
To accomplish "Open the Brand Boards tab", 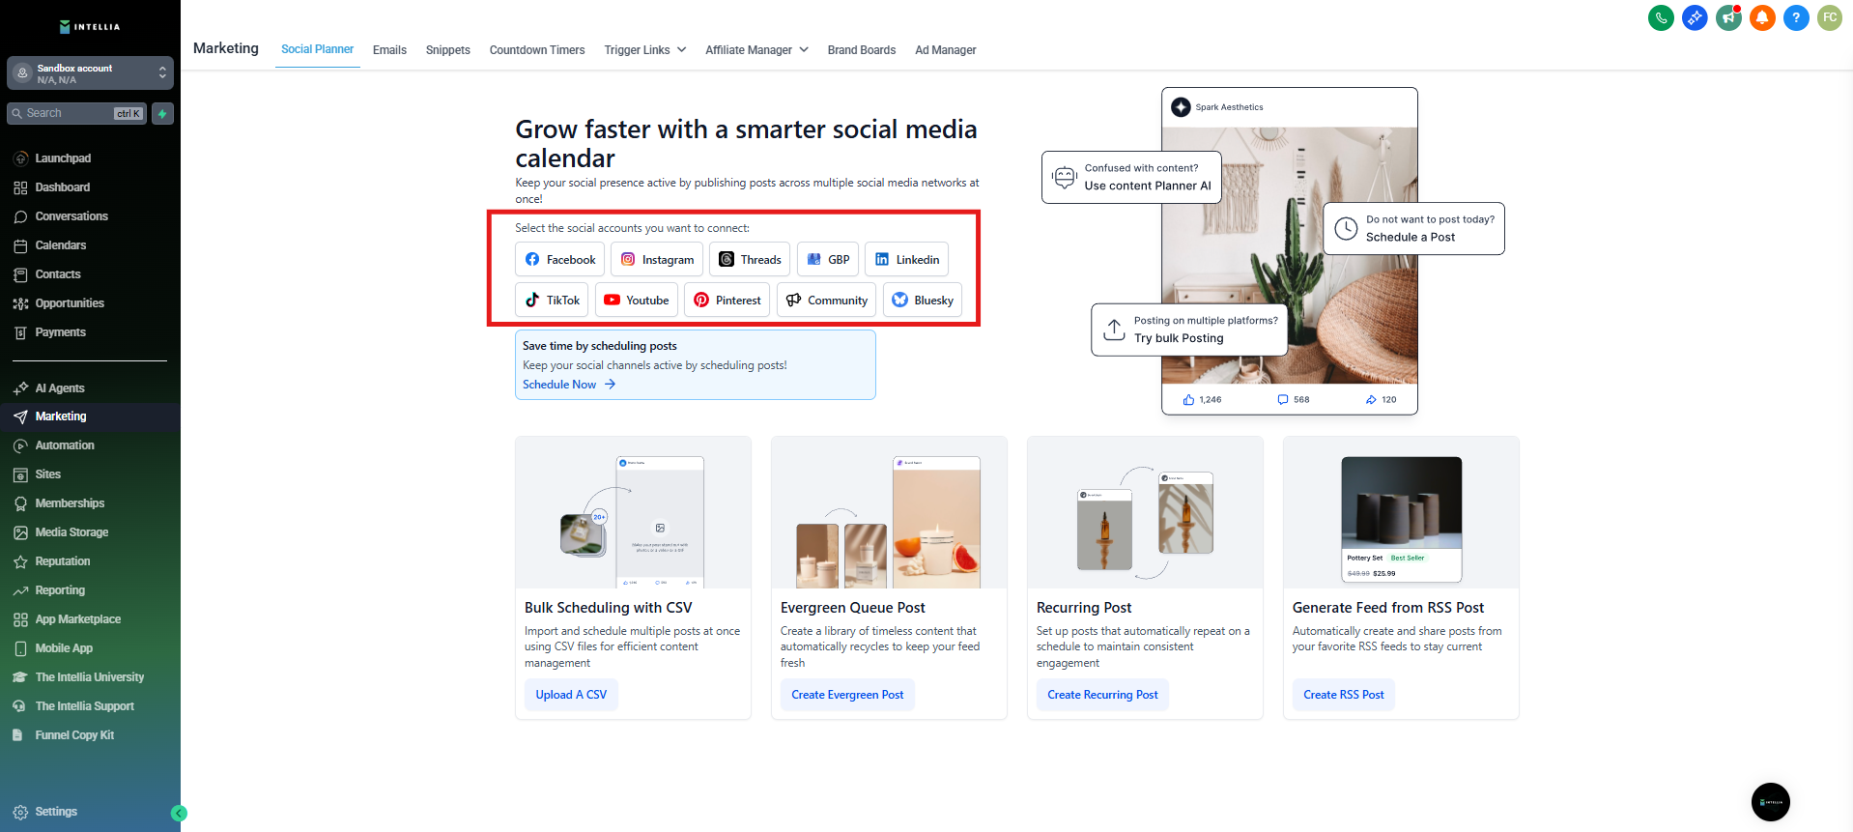I will [x=861, y=50].
